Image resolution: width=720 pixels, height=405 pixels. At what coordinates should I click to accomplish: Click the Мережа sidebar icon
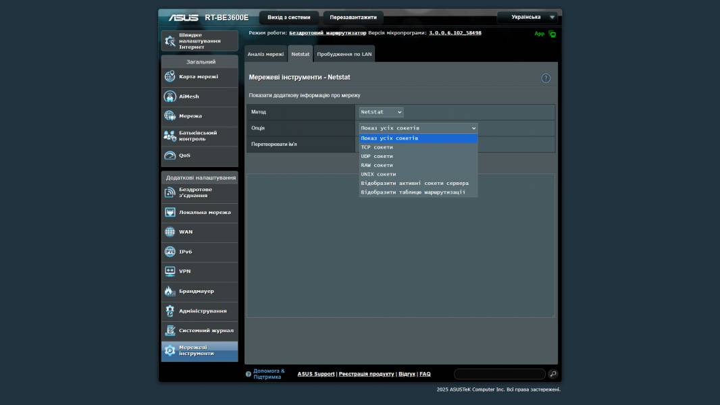pos(170,115)
